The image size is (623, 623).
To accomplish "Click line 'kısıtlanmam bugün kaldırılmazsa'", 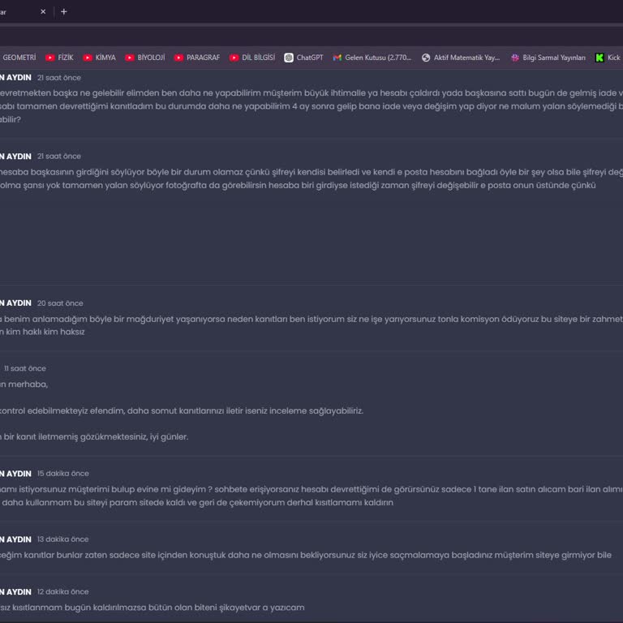I will [x=153, y=608].
